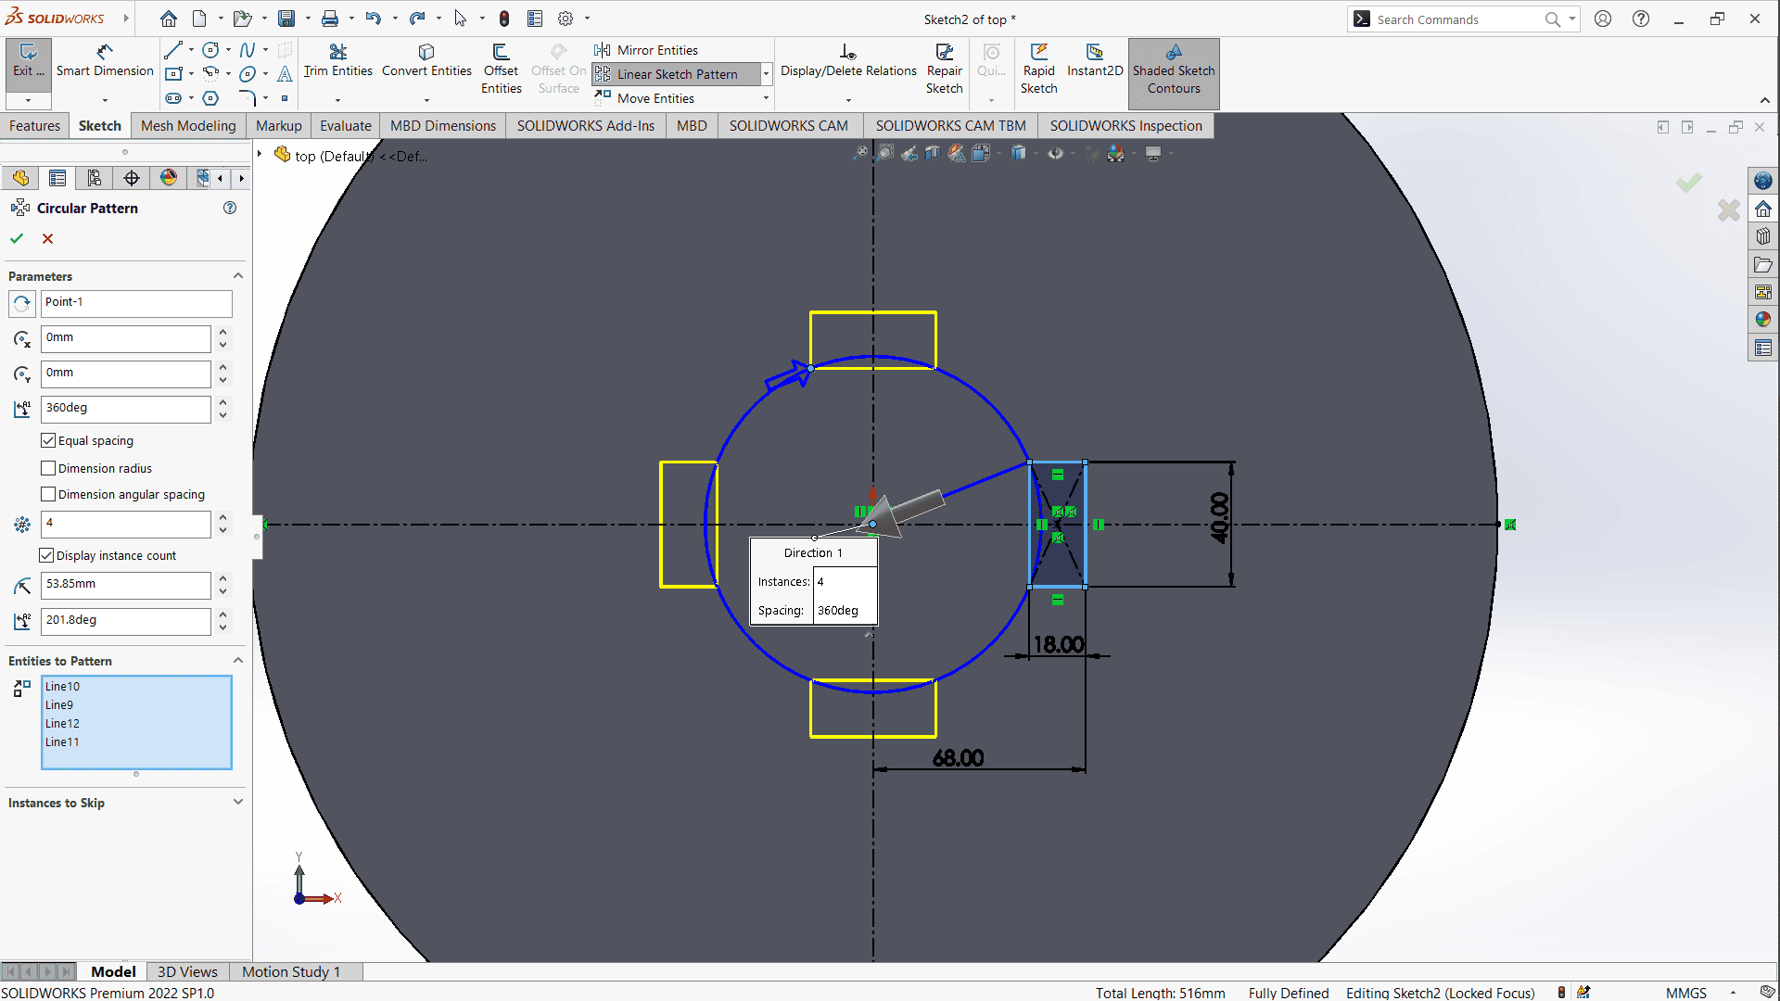Enable the Dimension angular spacing checkbox
Screen dimensions: 1780x1001
(48, 495)
